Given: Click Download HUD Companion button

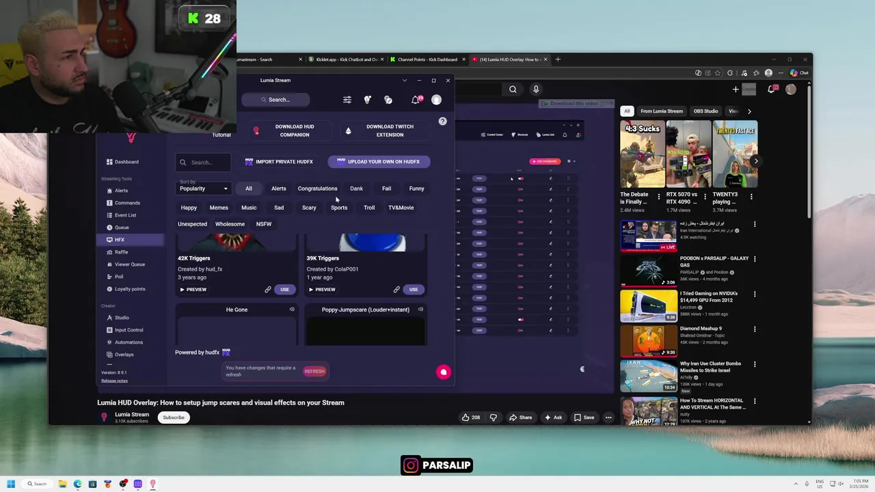Looking at the screenshot, I should [285, 131].
